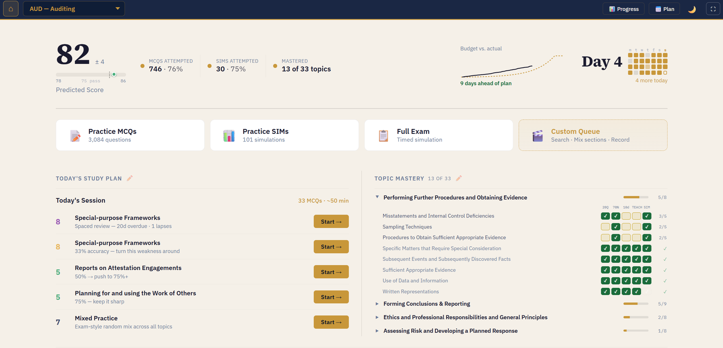The height and width of the screenshot is (348, 723).
Task: Check TEACH box for Procedures to Obtain Evidence
Action: 636,237
